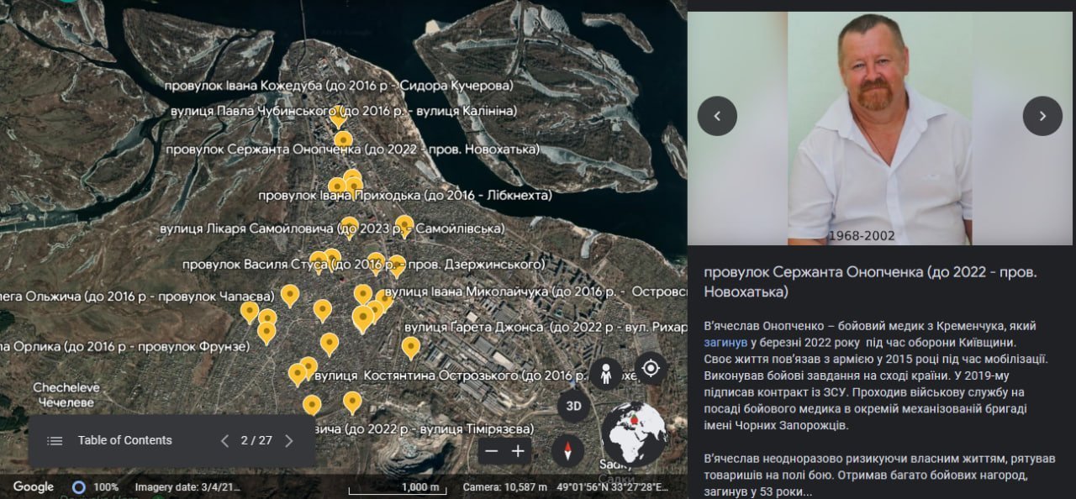Zoom in with the plus button

[x=518, y=452]
